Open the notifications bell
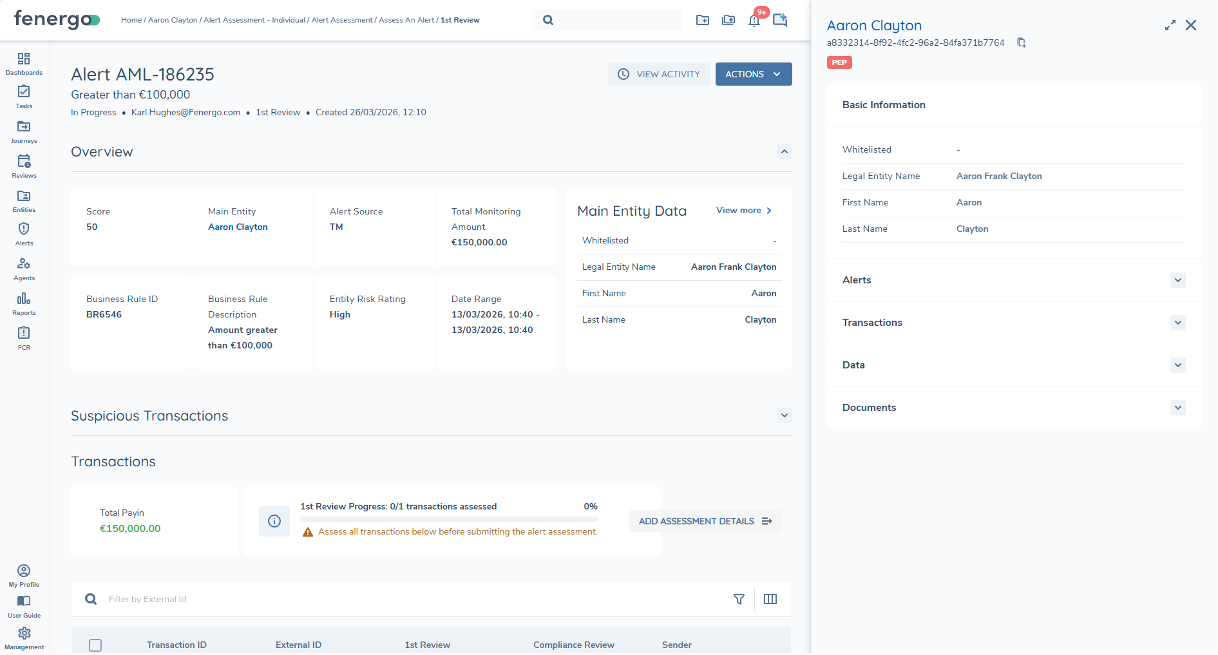Viewport: 1218px width, 655px height. (754, 20)
